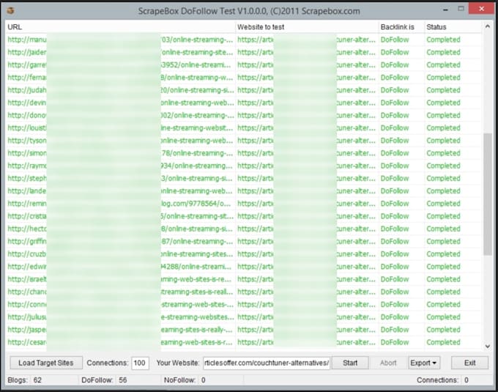
Task: Click the Website to test column header
Action: pyautogui.click(x=307, y=27)
